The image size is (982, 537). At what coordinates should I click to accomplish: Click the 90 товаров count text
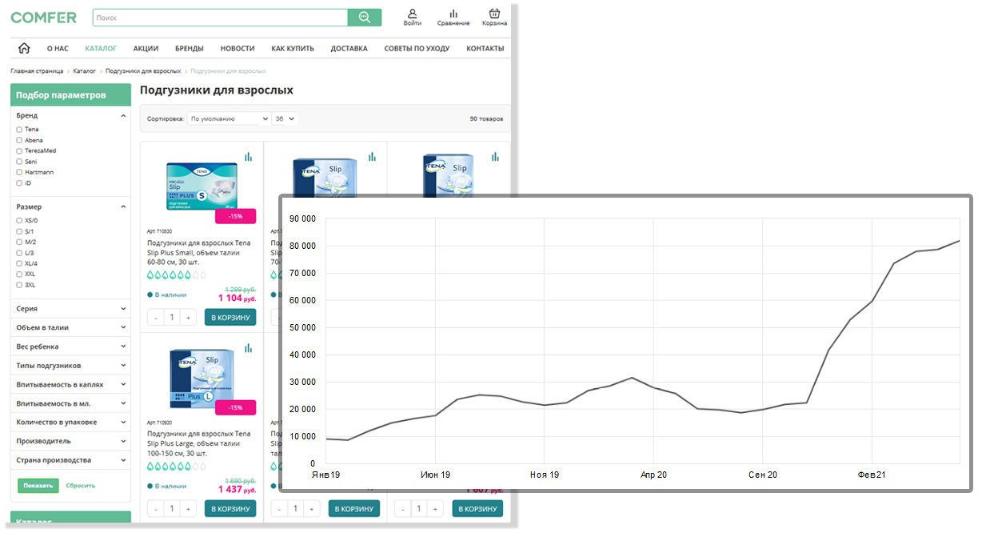487,118
